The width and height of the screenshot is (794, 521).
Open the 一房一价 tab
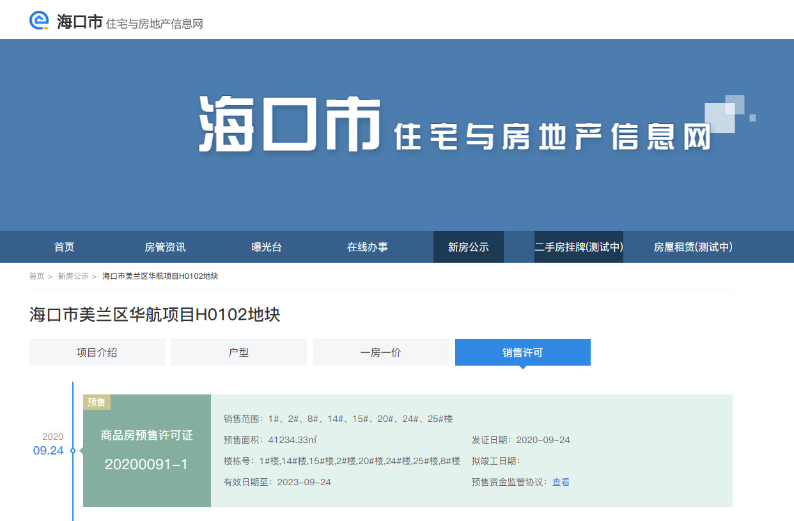(x=381, y=352)
